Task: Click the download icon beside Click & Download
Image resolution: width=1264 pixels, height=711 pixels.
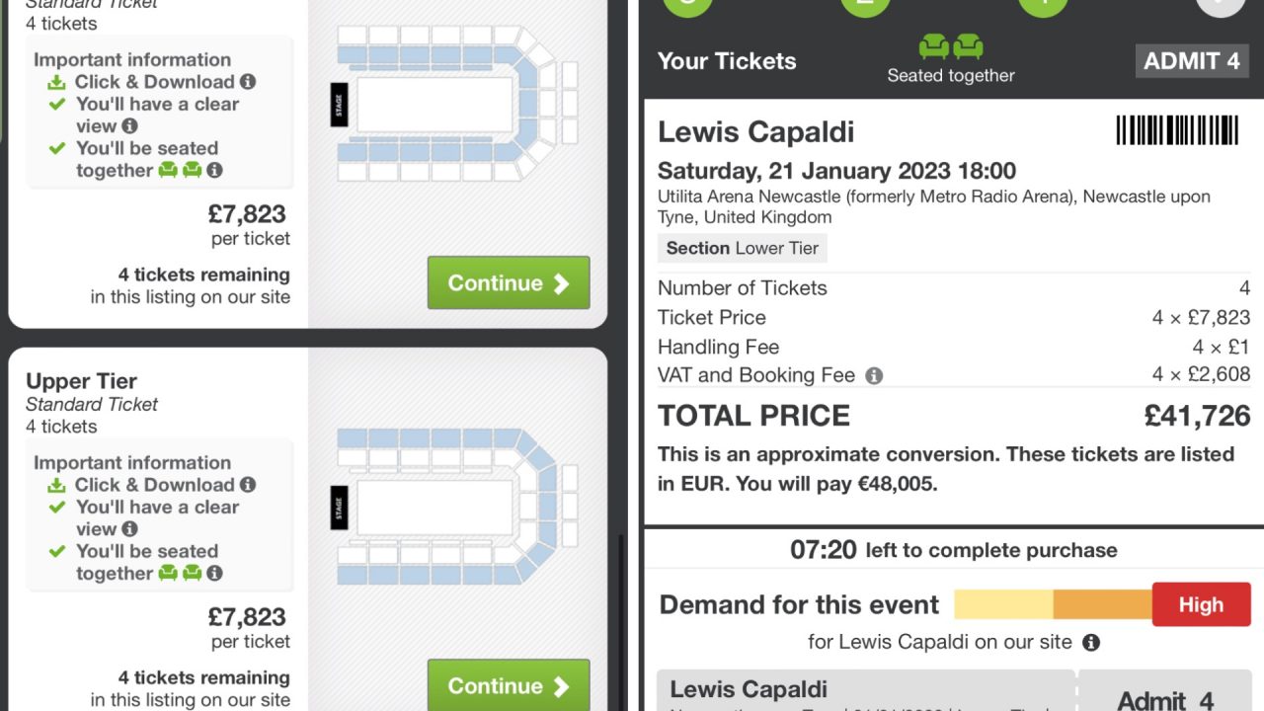Action: click(57, 83)
